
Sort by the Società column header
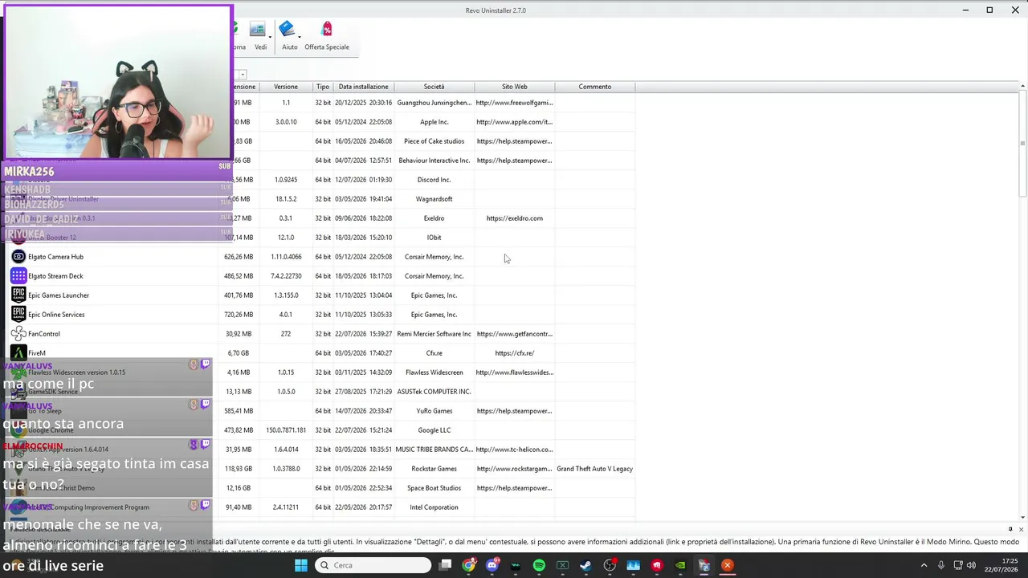[434, 87]
